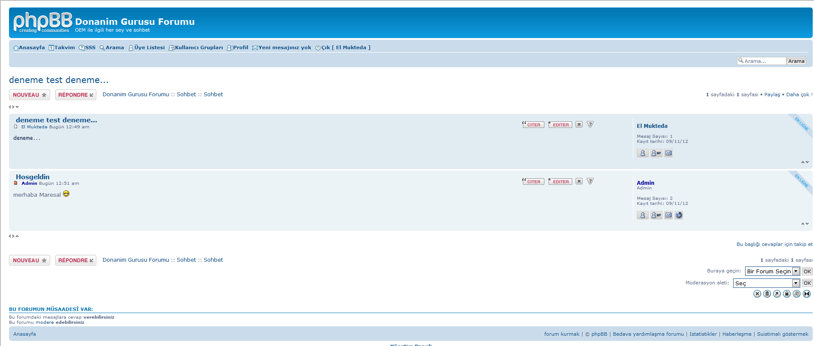Image resolution: width=814 pixels, height=346 pixels.
Task: Open footer 'Suistimalı göstermek' link
Action: pyautogui.click(x=782, y=334)
